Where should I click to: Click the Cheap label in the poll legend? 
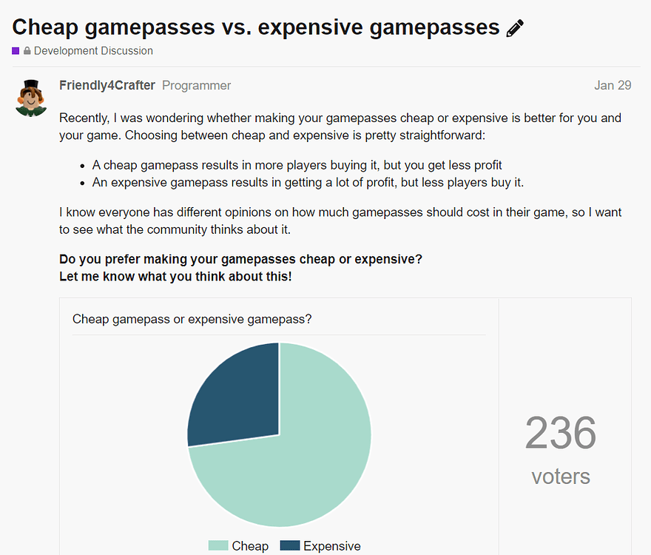(251, 545)
